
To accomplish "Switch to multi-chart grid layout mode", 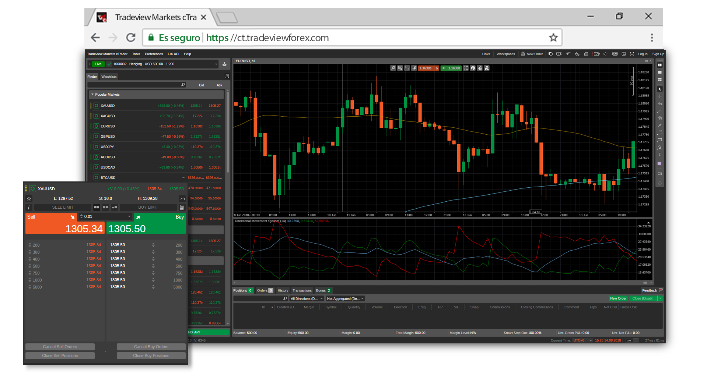I will pos(659,65).
